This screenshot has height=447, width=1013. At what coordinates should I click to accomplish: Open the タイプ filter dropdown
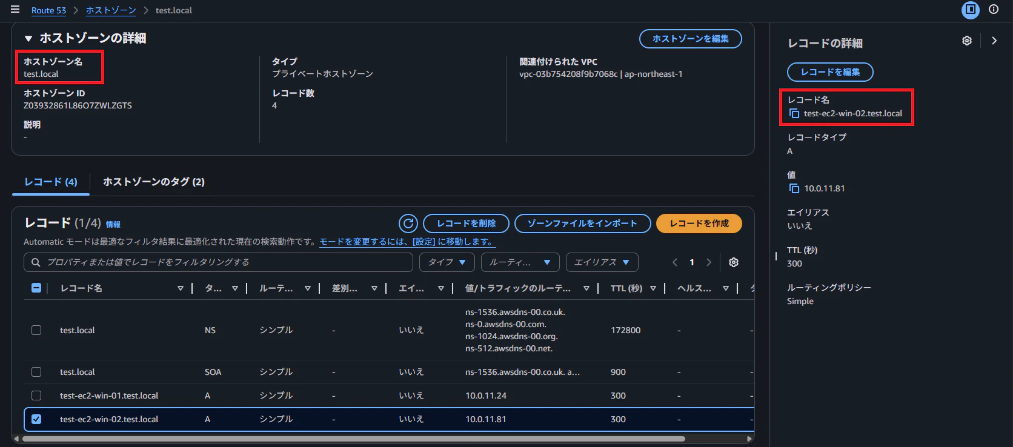pos(447,262)
